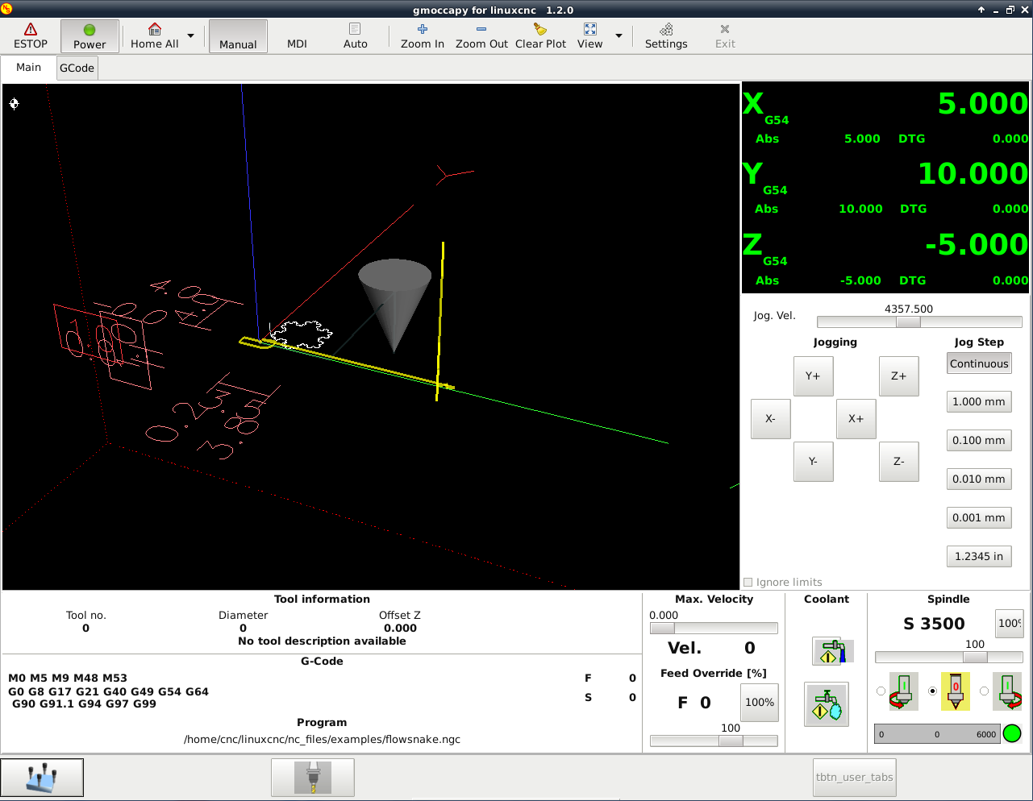Image resolution: width=1033 pixels, height=801 pixels.
Task: Toggle machine Power button
Action: [90, 36]
